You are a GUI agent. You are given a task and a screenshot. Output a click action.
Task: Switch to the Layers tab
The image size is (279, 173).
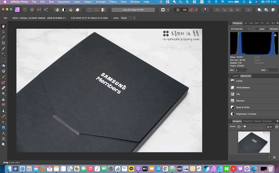coord(236,76)
